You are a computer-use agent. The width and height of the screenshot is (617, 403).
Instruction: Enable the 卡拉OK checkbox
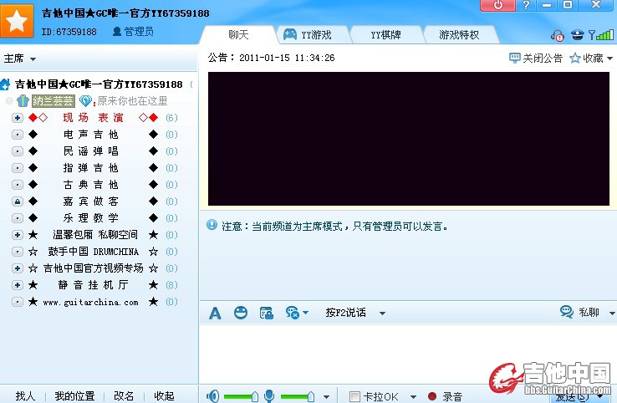coord(354,396)
